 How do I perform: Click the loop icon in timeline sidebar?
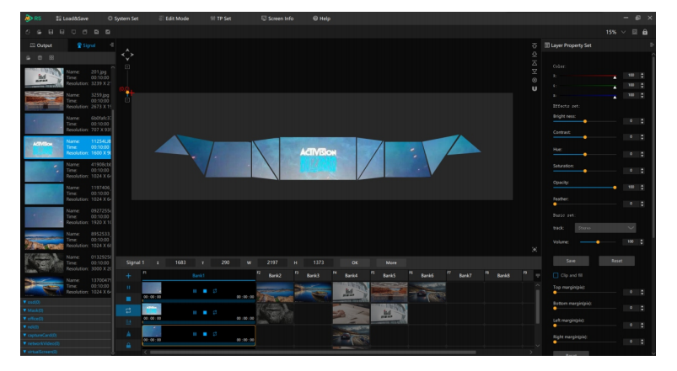[128, 310]
